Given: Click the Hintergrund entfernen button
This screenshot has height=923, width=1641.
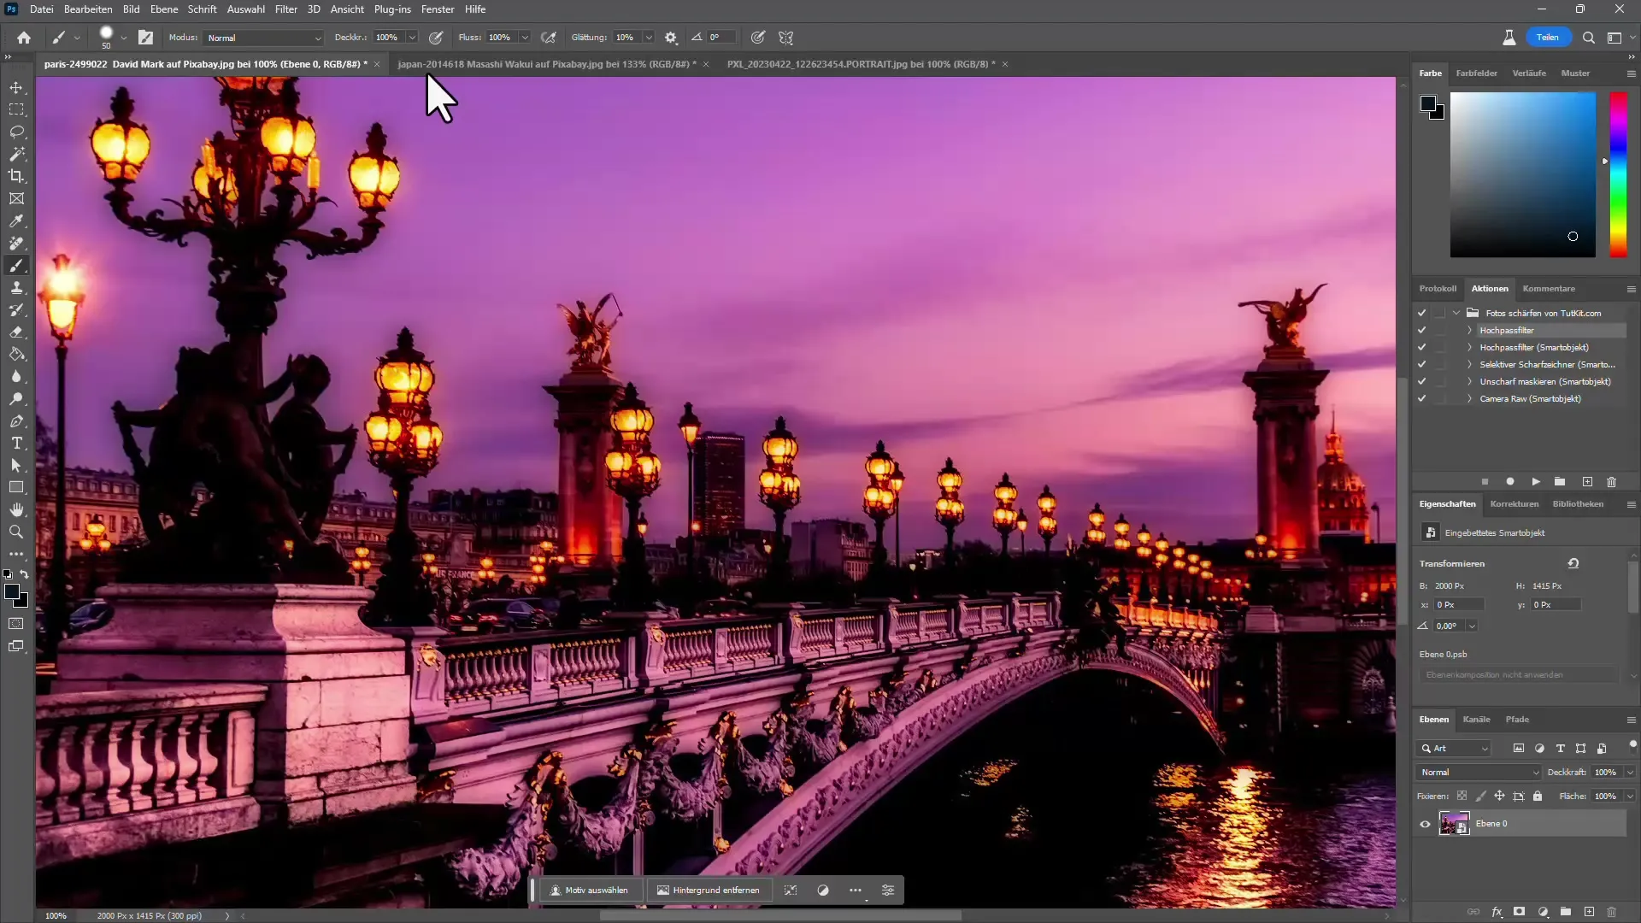Looking at the screenshot, I should tap(715, 891).
